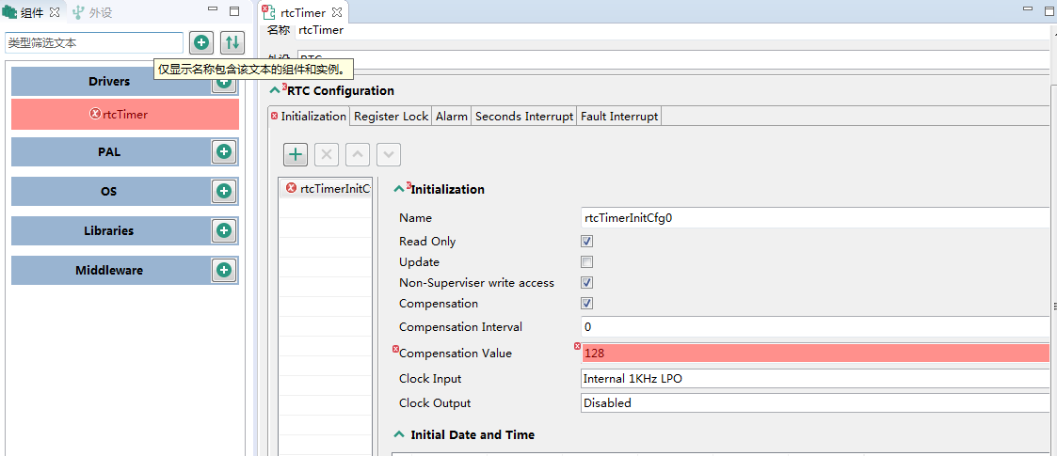The width and height of the screenshot is (1057, 456).
Task: Select the rtcTimer driver instance
Action: click(125, 114)
